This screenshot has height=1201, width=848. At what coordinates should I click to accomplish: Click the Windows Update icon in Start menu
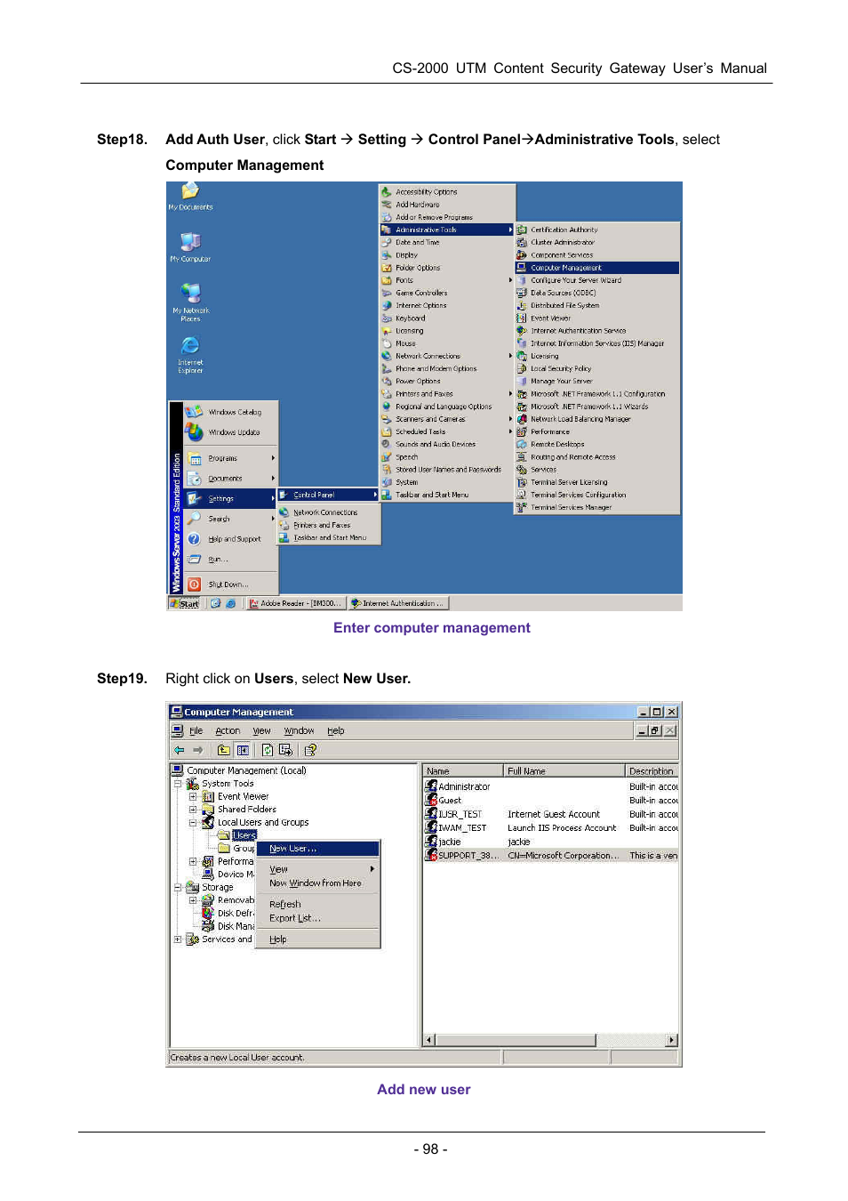pos(194,431)
